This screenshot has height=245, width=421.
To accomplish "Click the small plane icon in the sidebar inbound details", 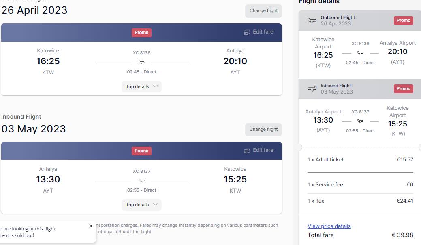I will (x=360, y=121).
